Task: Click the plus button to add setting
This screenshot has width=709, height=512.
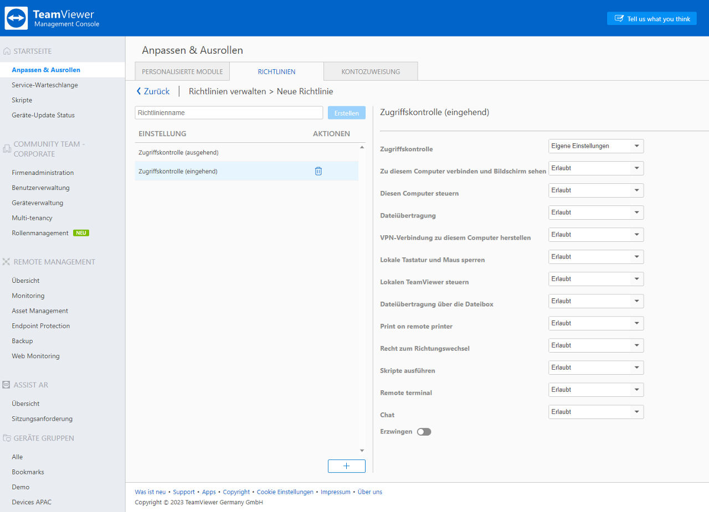Action: point(347,466)
